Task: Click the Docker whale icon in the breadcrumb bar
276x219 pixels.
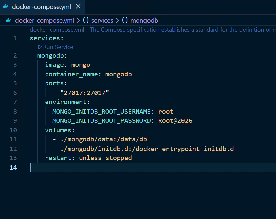Action: (9, 21)
